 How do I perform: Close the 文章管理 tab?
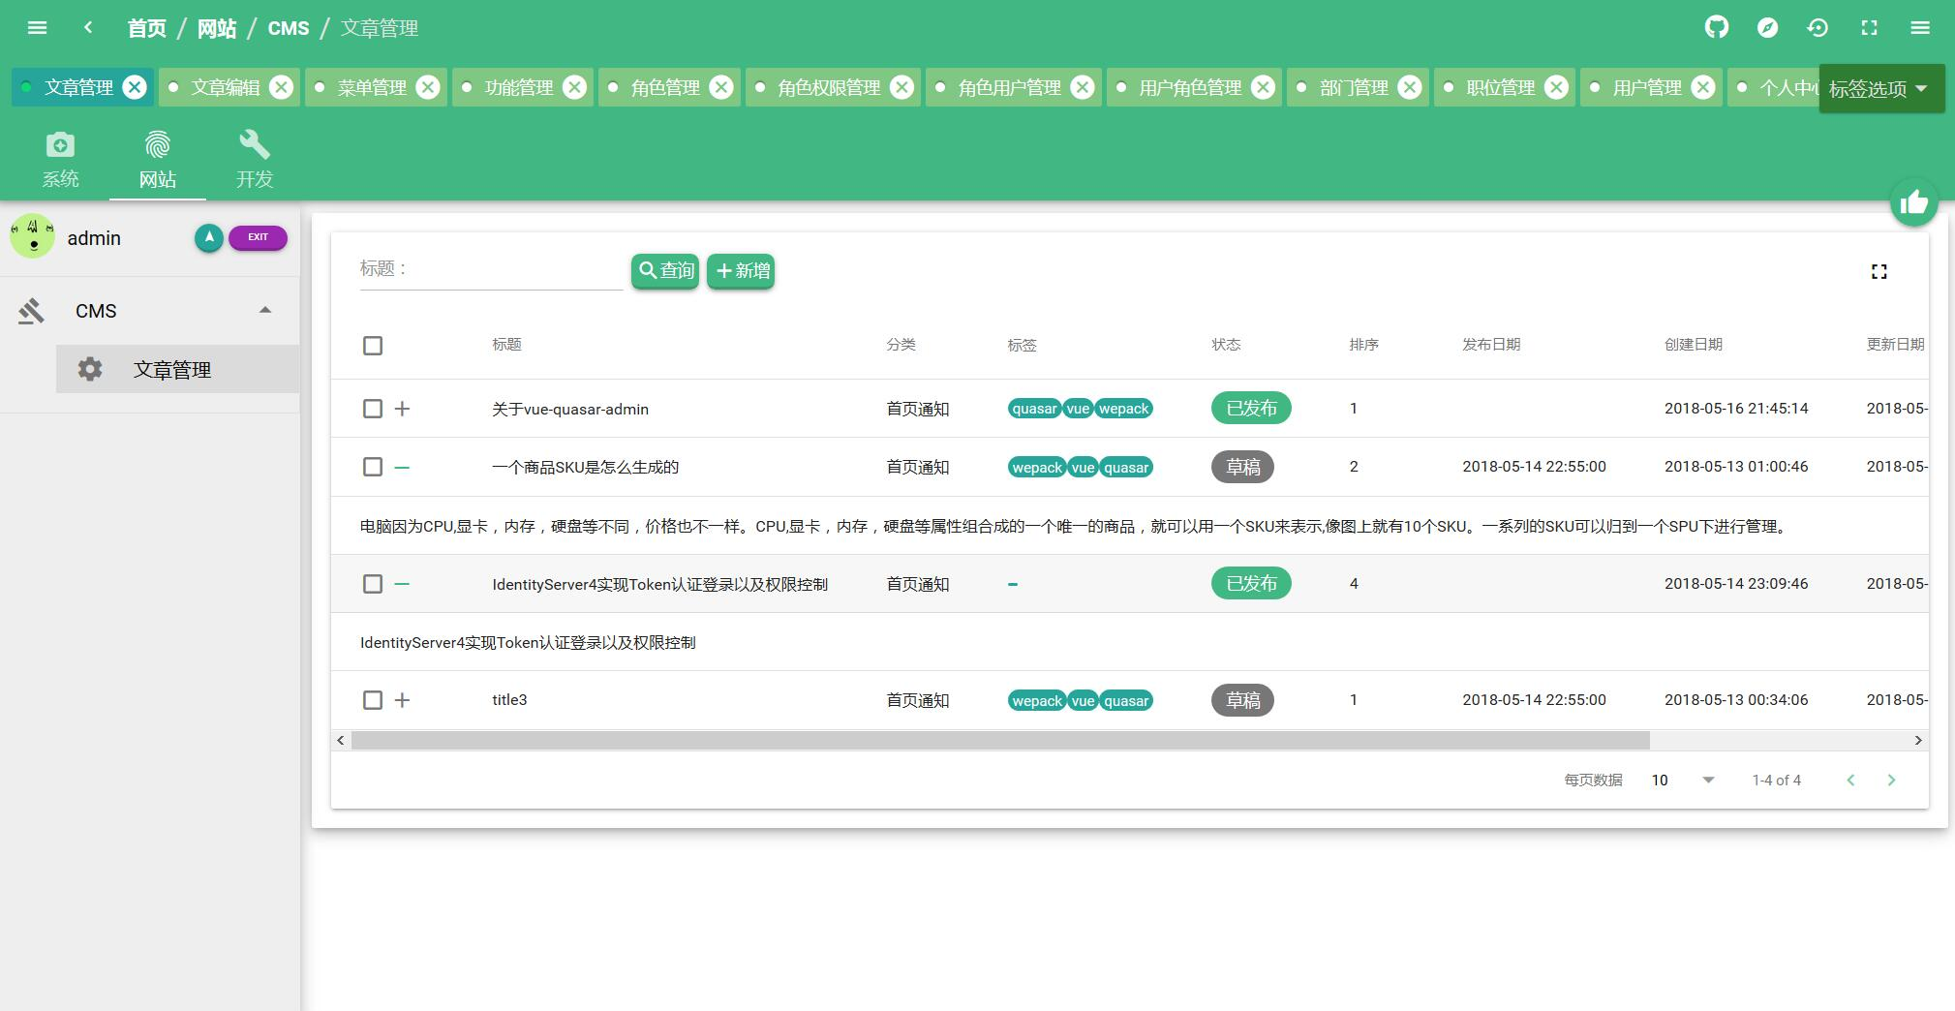point(135,87)
